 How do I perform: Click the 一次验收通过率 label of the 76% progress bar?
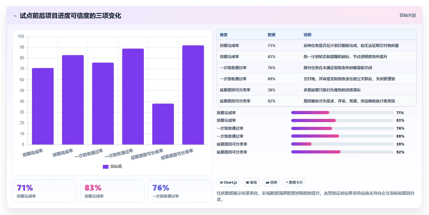tap(230, 128)
